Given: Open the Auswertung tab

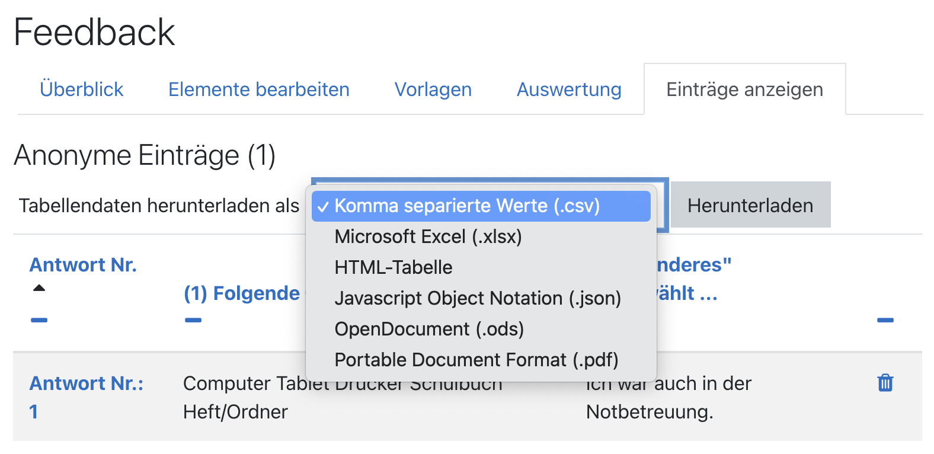Looking at the screenshot, I should click(x=569, y=89).
